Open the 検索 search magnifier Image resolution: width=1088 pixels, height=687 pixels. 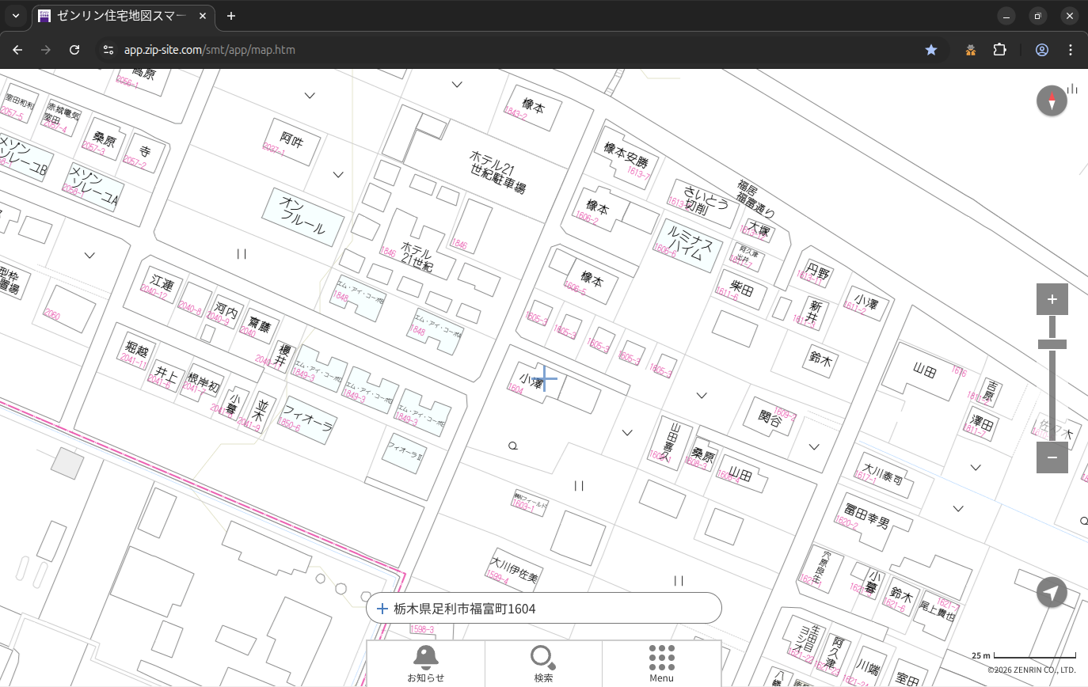click(x=543, y=663)
